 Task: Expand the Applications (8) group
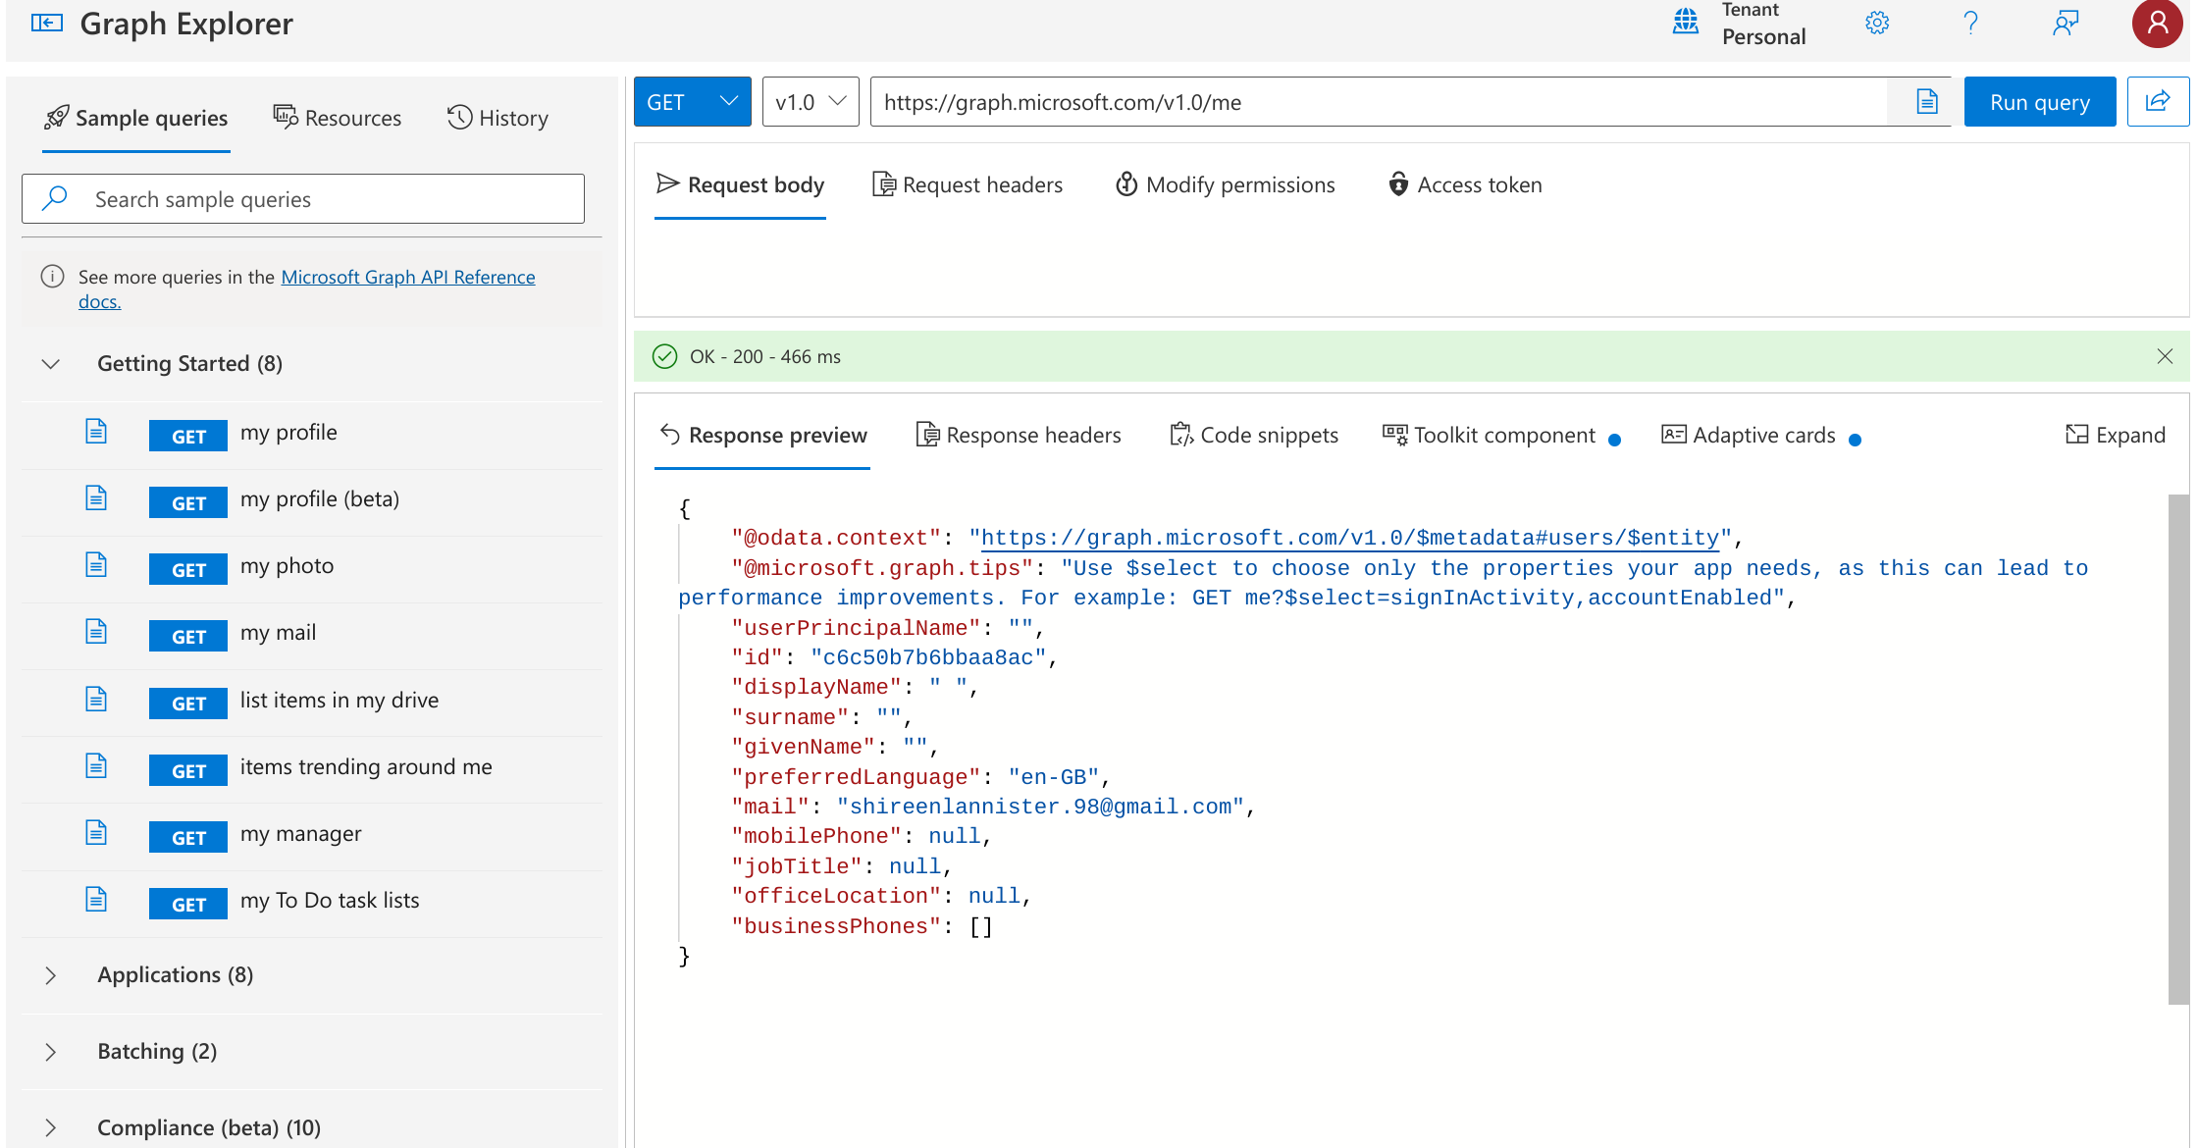pyautogui.click(x=51, y=975)
